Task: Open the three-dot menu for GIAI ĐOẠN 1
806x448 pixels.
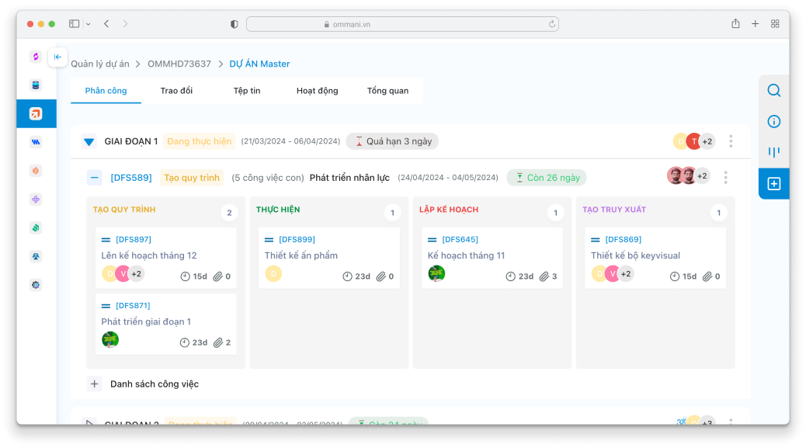Action: tap(731, 141)
